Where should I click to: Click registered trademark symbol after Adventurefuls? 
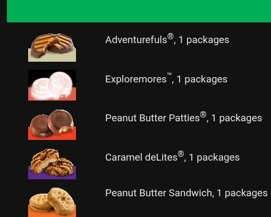pos(170,37)
